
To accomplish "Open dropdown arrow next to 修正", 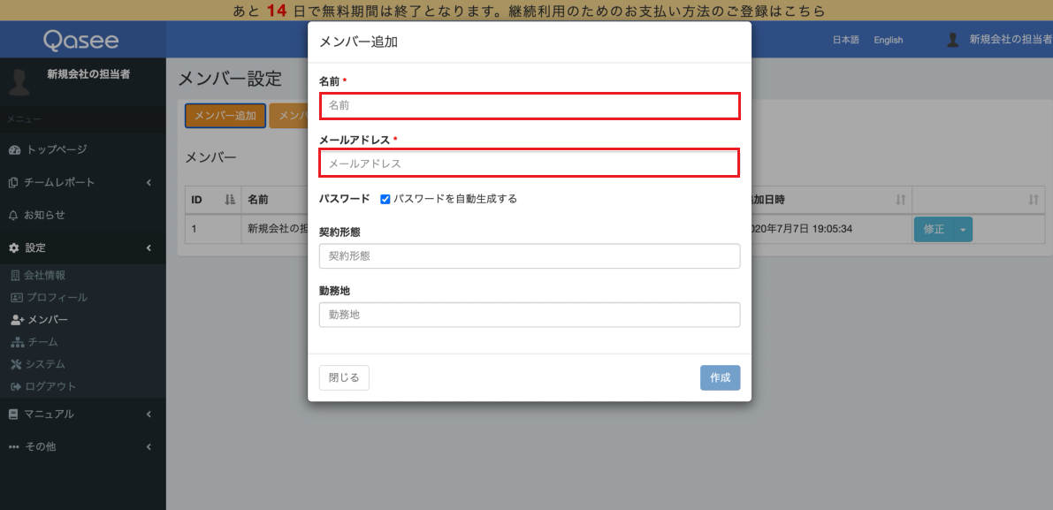I will [963, 230].
